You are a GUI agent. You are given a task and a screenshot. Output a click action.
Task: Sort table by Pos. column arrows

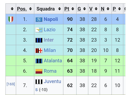pyautogui.click(x=30, y=9)
